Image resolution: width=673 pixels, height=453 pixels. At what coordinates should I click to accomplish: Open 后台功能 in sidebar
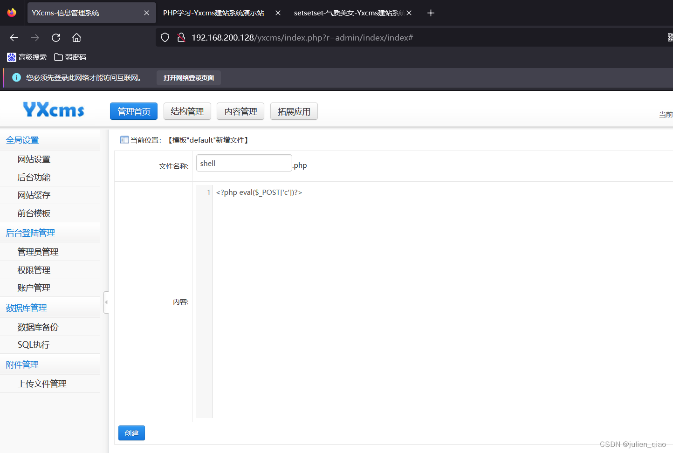pyautogui.click(x=50, y=178)
